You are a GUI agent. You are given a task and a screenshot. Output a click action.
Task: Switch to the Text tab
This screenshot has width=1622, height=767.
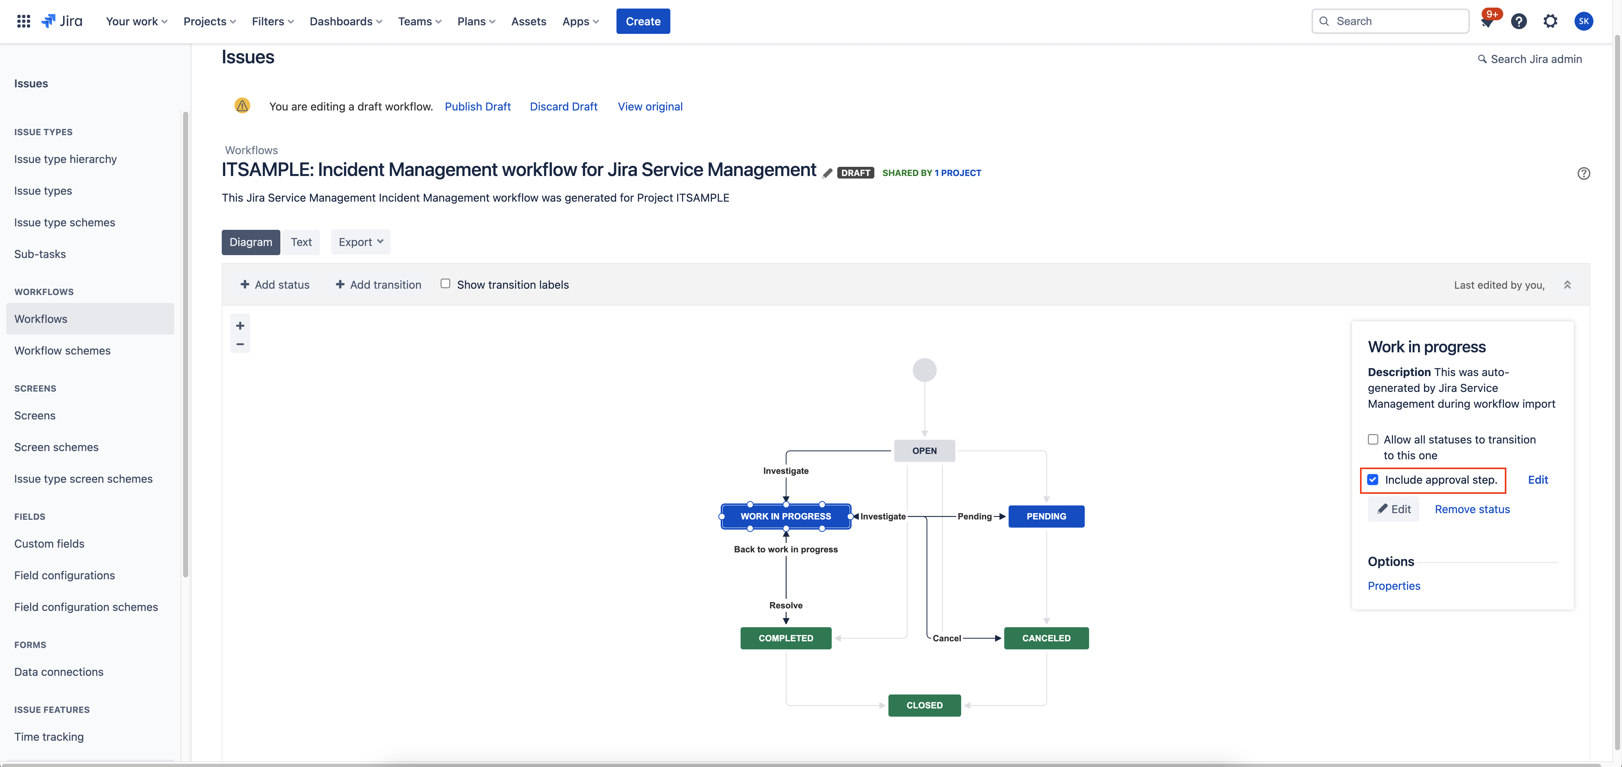(301, 242)
